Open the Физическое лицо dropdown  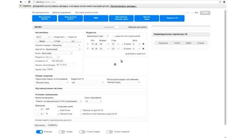[x=98, y=36]
